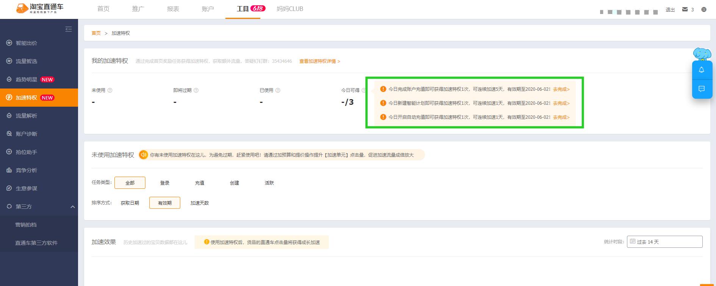Open the 过去 14 天 date range dropdown
Image resolution: width=716 pixels, height=286 pixels.
[665, 242]
